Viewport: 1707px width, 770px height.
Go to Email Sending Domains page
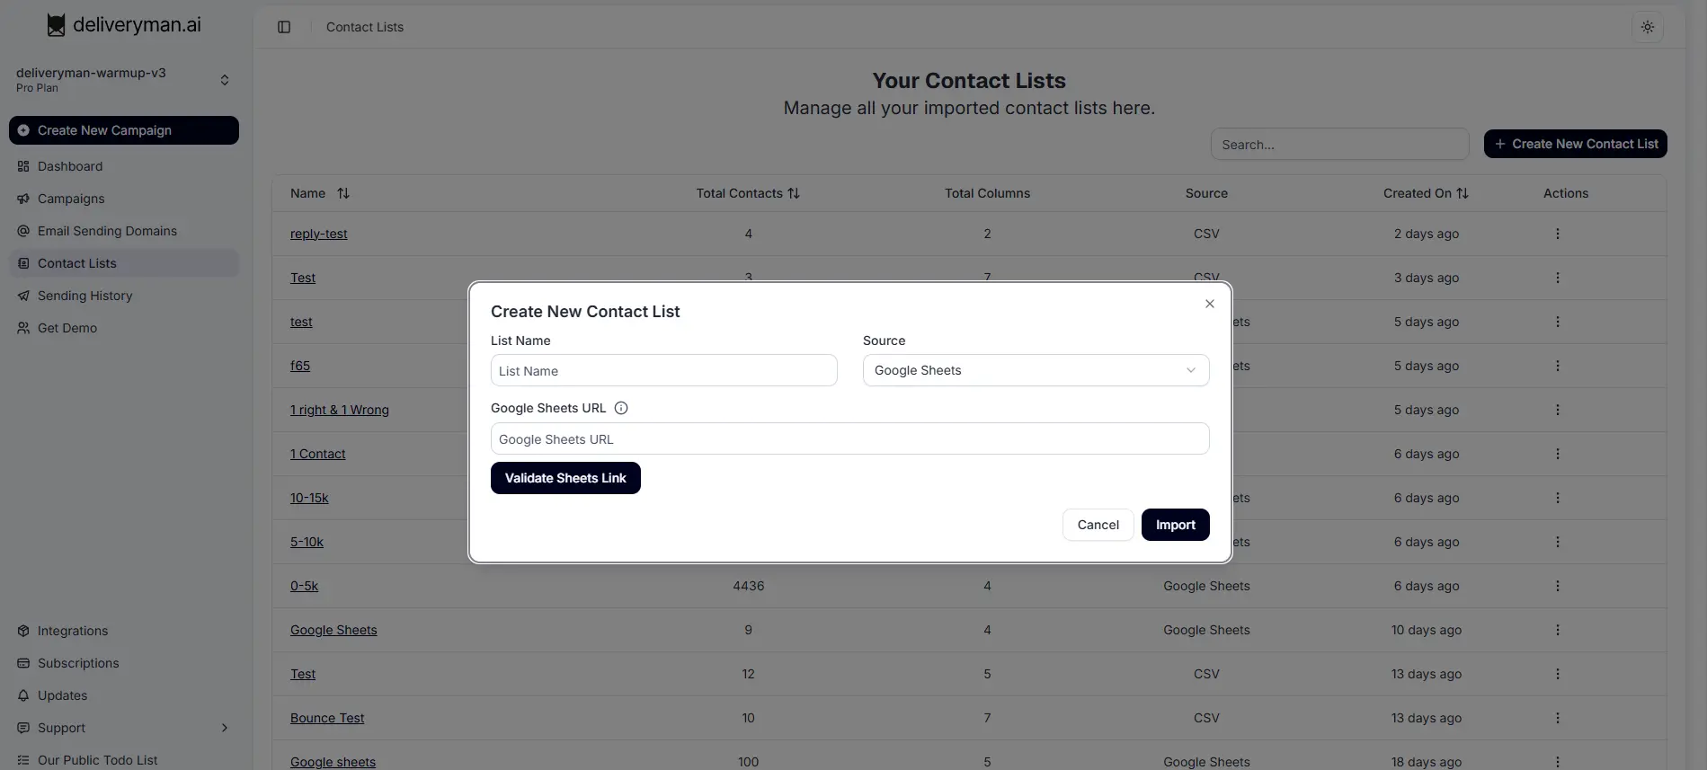coord(107,231)
